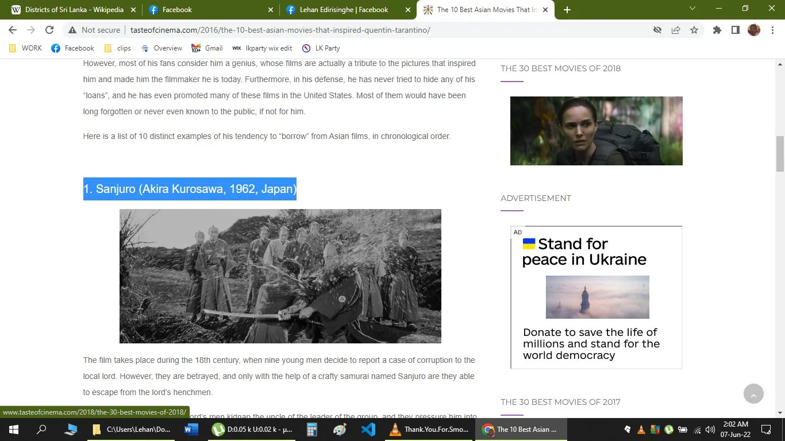Open the VLC Thank.You.For.Smo taskbar window
The width and height of the screenshot is (785, 441).
pyautogui.click(x=429, y=430)
